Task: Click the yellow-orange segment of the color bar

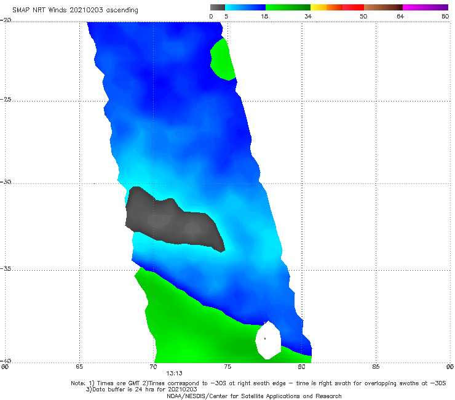Action: pyautogui.click(x=326, y=7)
